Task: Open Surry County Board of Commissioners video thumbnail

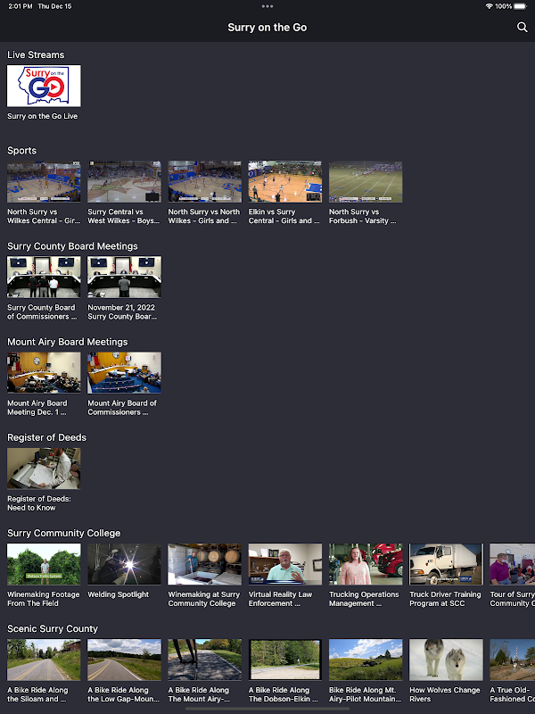Action: pyautogui.click(x=44, y=278)
